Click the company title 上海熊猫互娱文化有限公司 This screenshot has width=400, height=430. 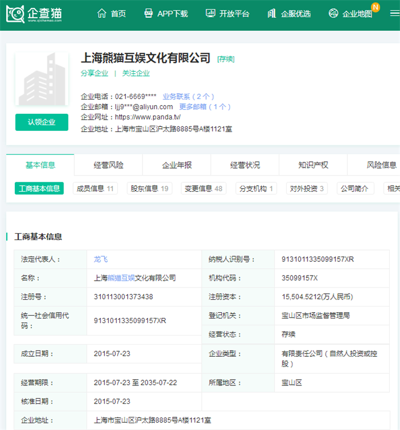pyautogui.click(x=146, y=58)
